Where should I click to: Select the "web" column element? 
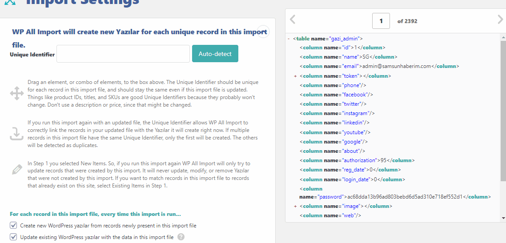point(330,215)
